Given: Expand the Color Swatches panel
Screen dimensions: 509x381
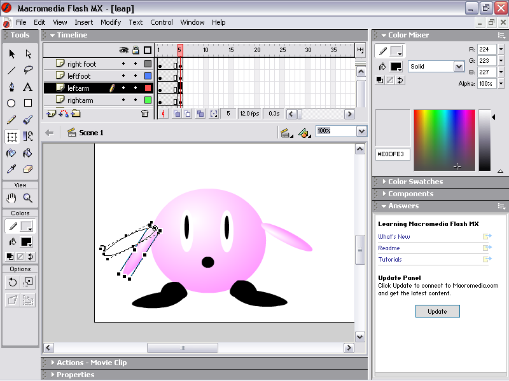Looking at the screenshot, I should coord(415,182).
